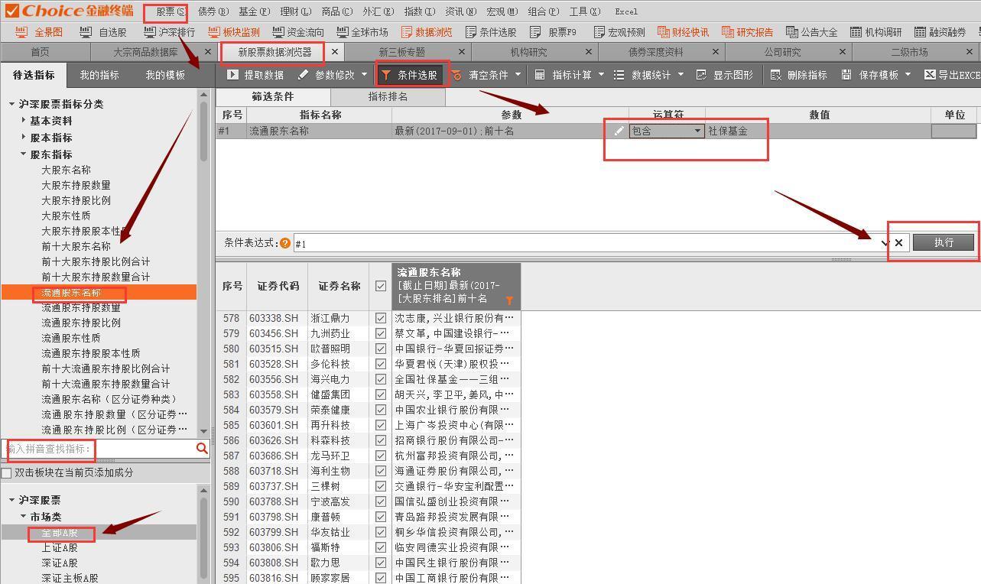This screenshot has width=981, height=584.
Task: Click the 清空条件 clear filter icon
Action: (456, 75)
